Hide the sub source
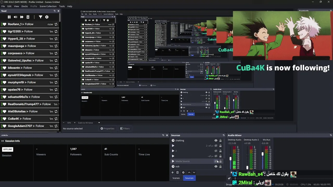Image resolution: width=333 pixels, height=187 pixels. [216, 166]
